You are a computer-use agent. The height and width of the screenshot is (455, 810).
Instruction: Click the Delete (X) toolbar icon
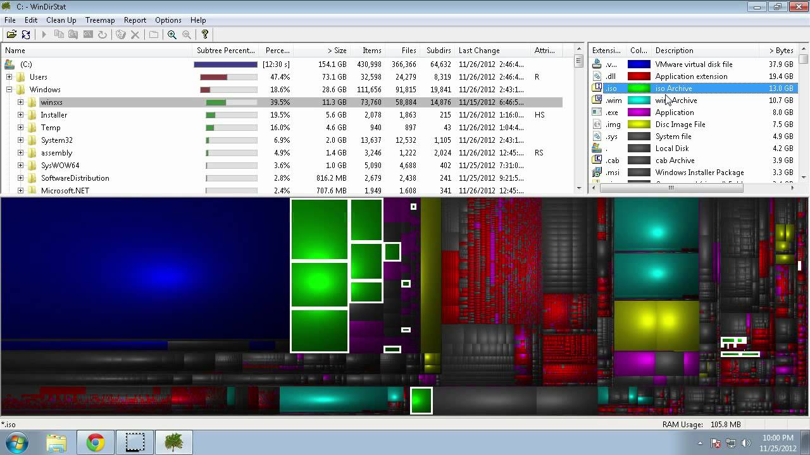tap(135, 35)
